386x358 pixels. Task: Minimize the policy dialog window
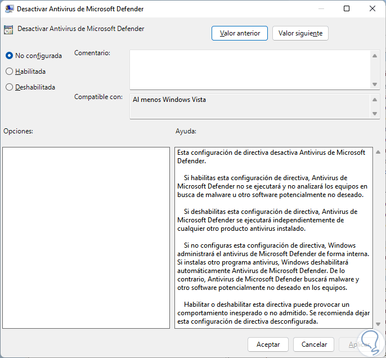coord(321,8)
